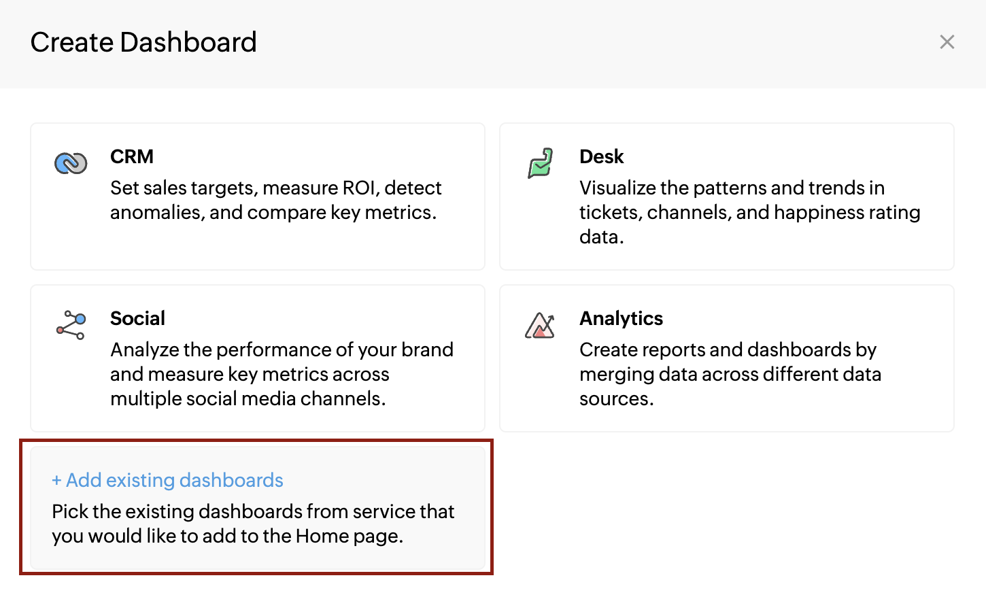Click the plus sign before Add existing
This screenshot has width=986, height=597.
[x=56, y=481]
